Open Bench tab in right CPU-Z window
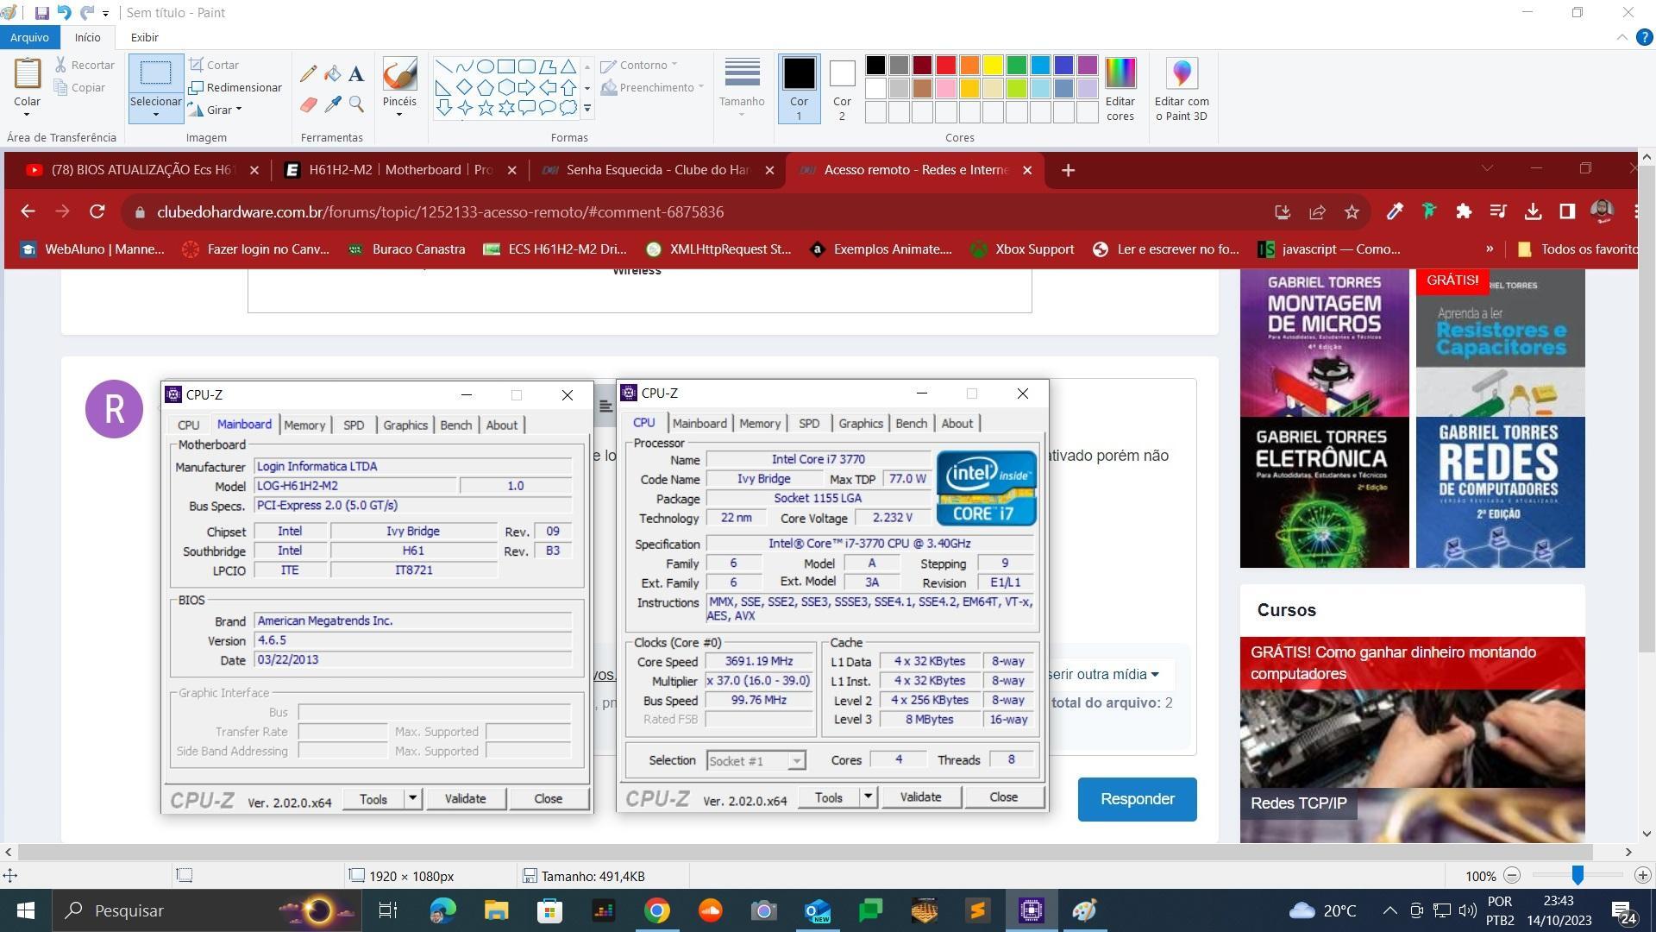The width and height of the screenshot is (1656, 932). click(x=911, y=423)
